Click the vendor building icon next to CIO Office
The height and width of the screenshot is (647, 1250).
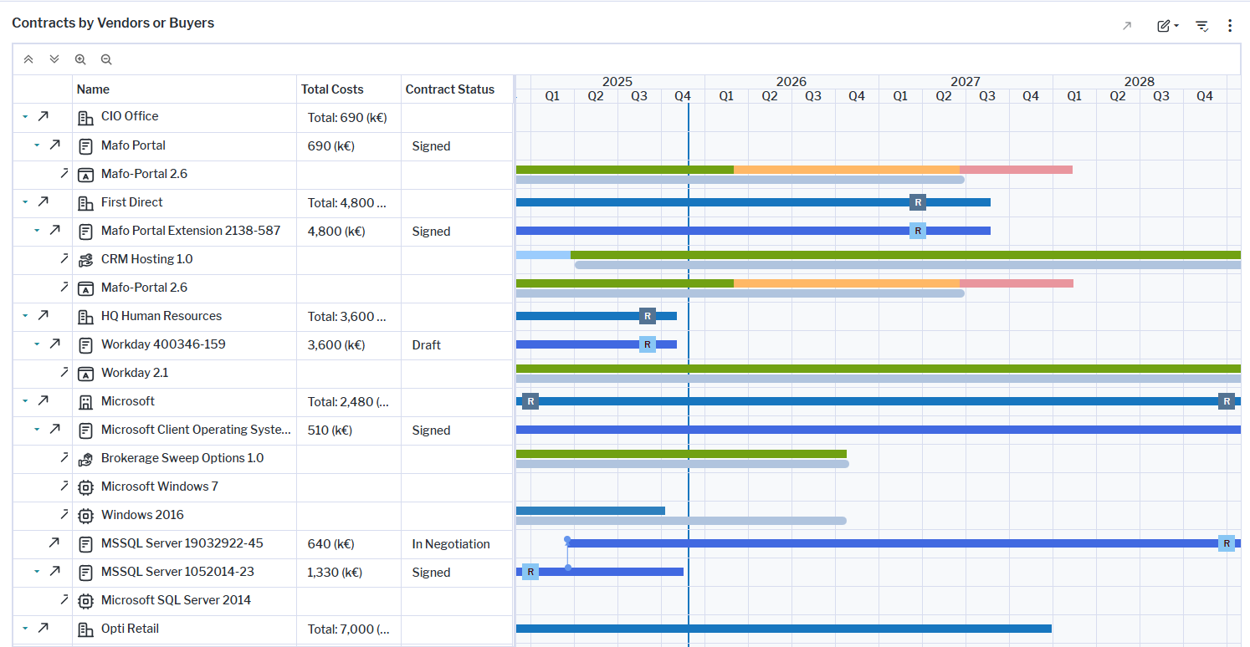pos(85,117)
